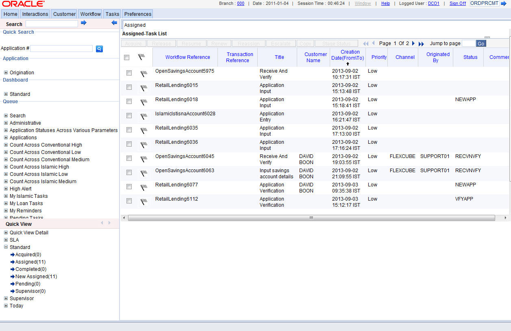Click the Sign Off link

point(458,3)
